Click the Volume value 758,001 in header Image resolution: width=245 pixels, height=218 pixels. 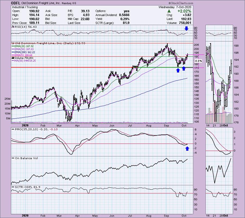coord(185,23)
